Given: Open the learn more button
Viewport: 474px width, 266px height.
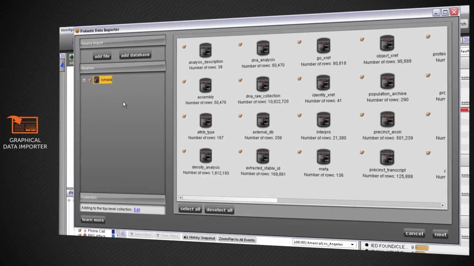Looking at the screenshot, I should [93, 220].
